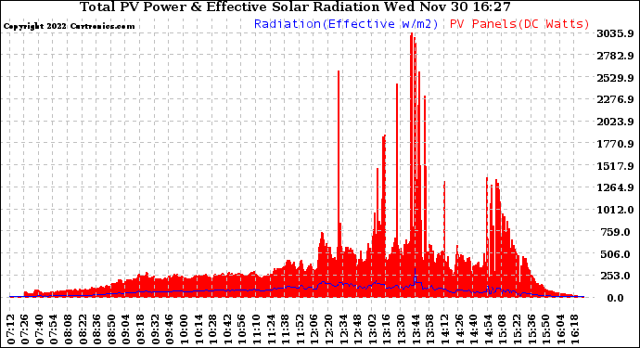
Task: Click the 13:30 time axis label
Action: pyautogui.click(x=402, y=329)
